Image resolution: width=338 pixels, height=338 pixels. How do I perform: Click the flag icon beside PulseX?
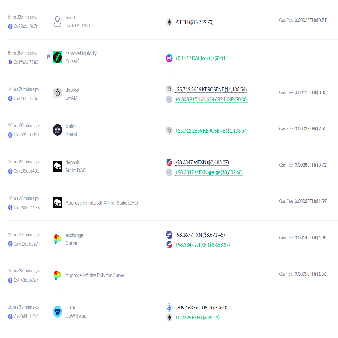49,56
